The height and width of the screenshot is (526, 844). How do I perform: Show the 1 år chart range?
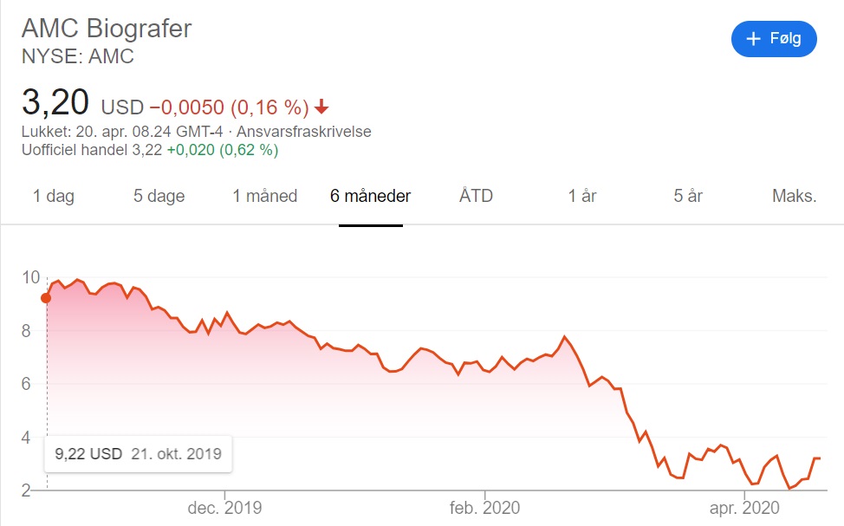click(581, 196)
